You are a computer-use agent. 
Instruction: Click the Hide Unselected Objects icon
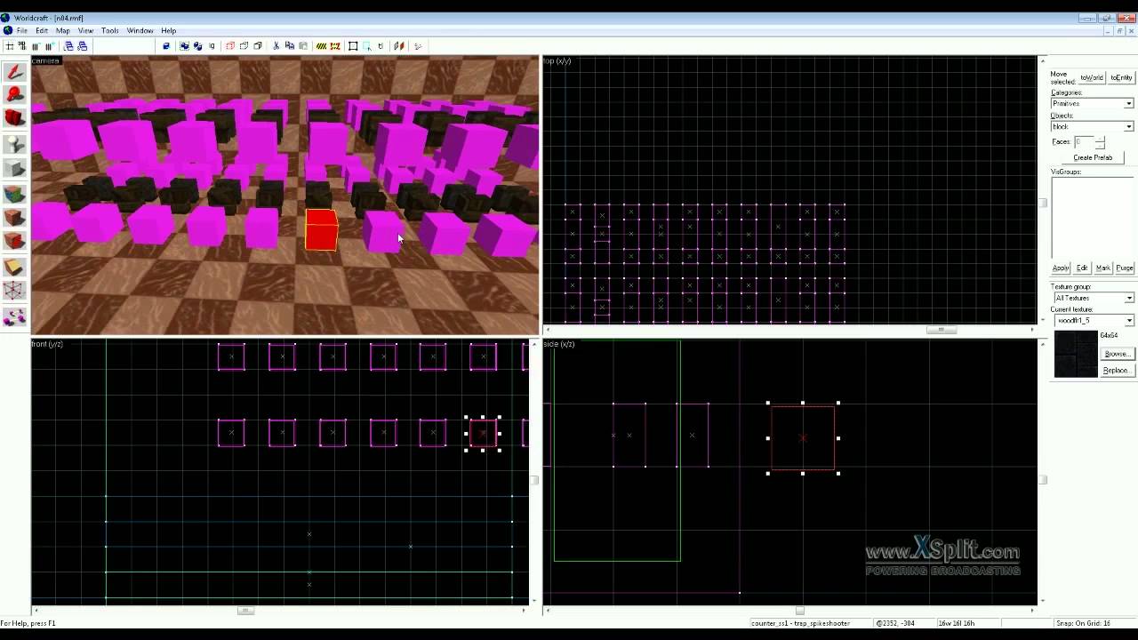pyautogui.click(x=244, y=46)
